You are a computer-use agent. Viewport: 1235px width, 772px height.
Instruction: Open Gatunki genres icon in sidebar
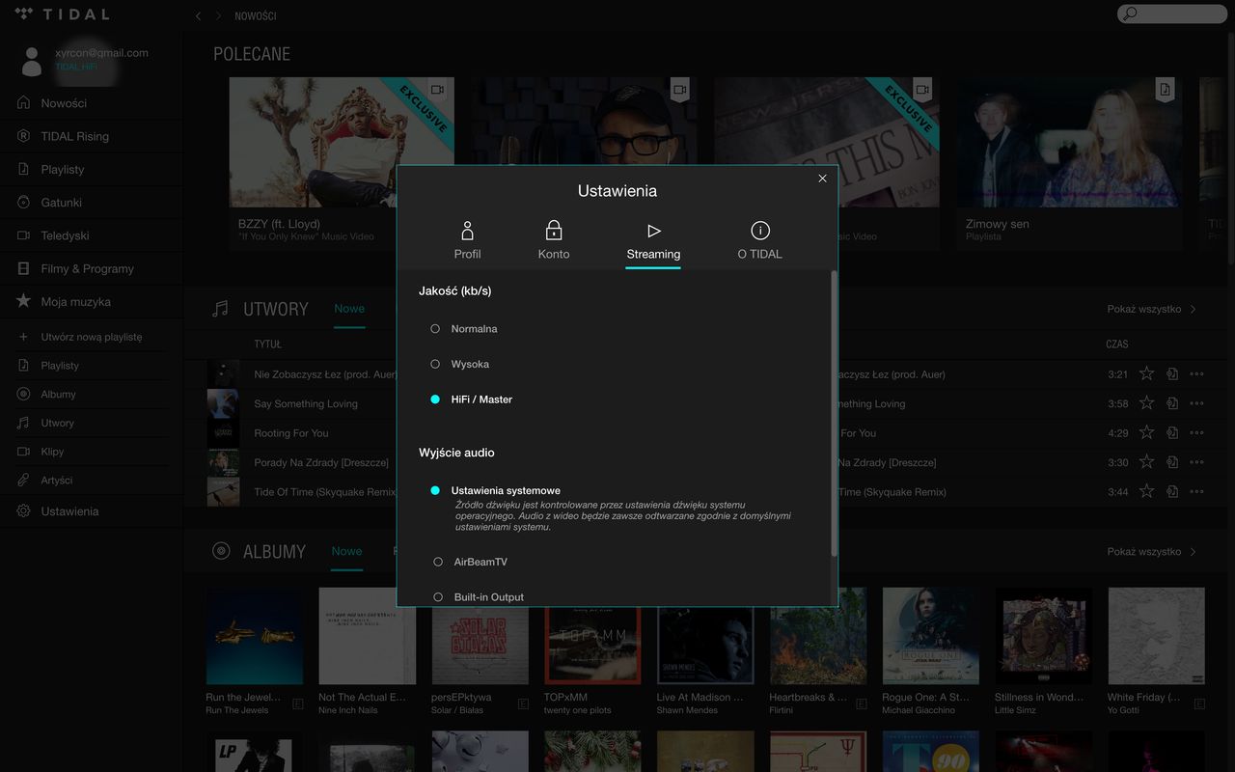pos(23,203)
